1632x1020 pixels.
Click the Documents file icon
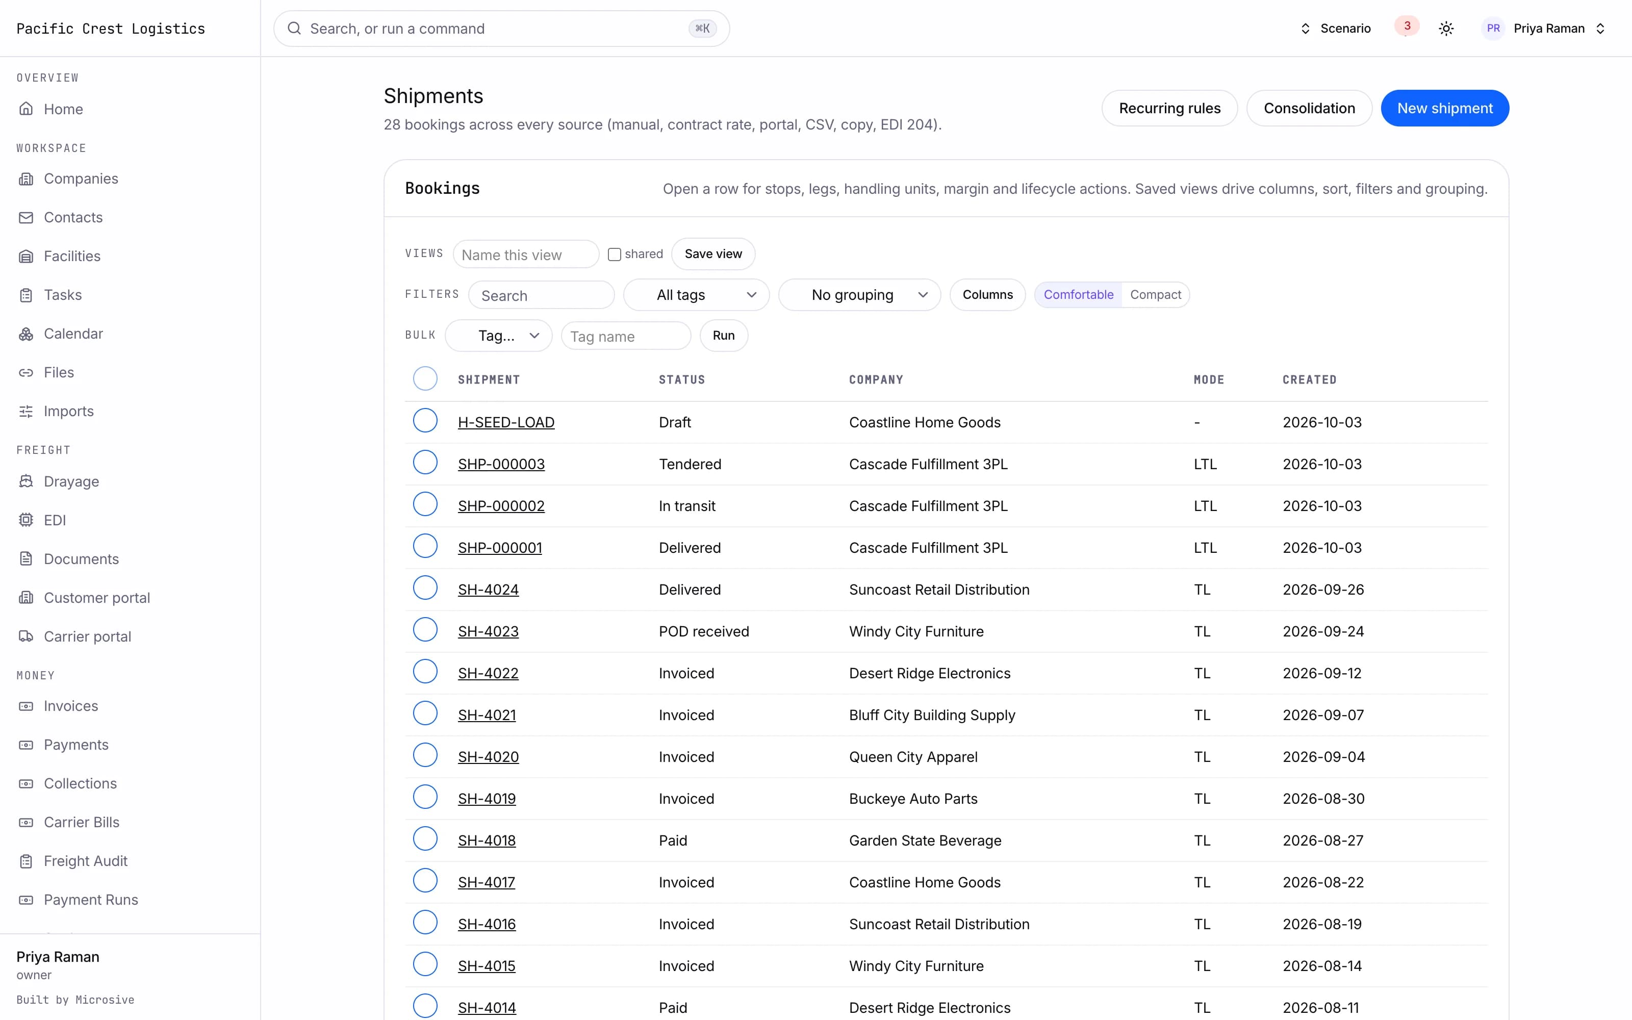pos(25,558)
